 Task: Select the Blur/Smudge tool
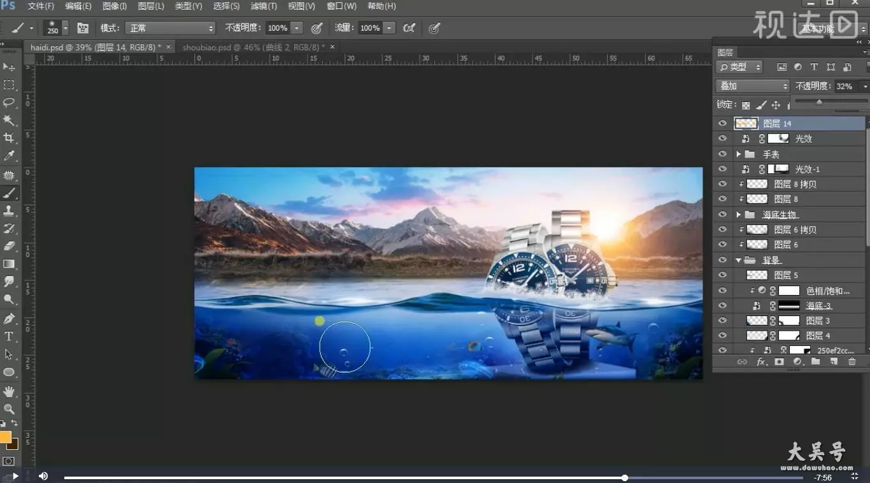[x=9, y=282]
